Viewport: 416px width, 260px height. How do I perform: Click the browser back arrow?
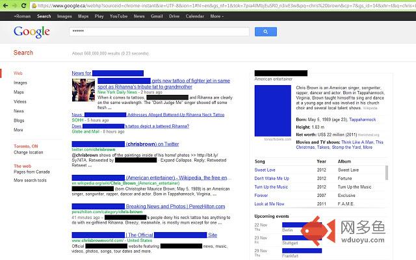coord(5,5)
